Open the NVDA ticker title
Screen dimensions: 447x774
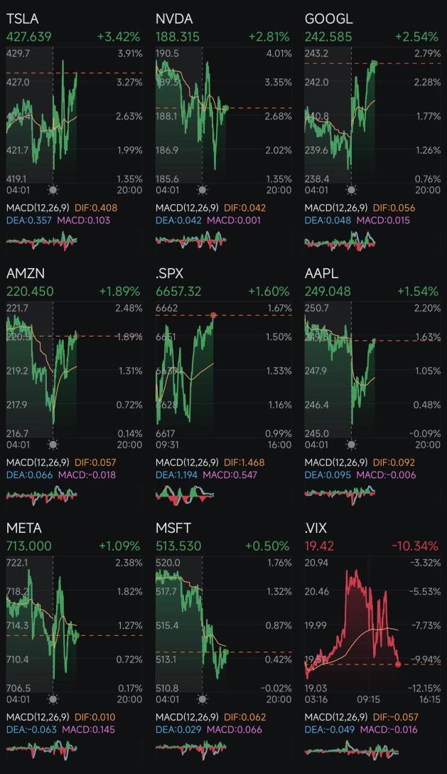click(x=174, y=19)
